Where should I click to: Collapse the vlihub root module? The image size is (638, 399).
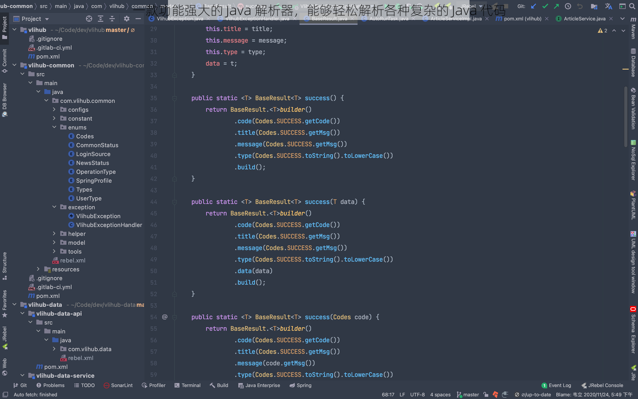(14, 30)
